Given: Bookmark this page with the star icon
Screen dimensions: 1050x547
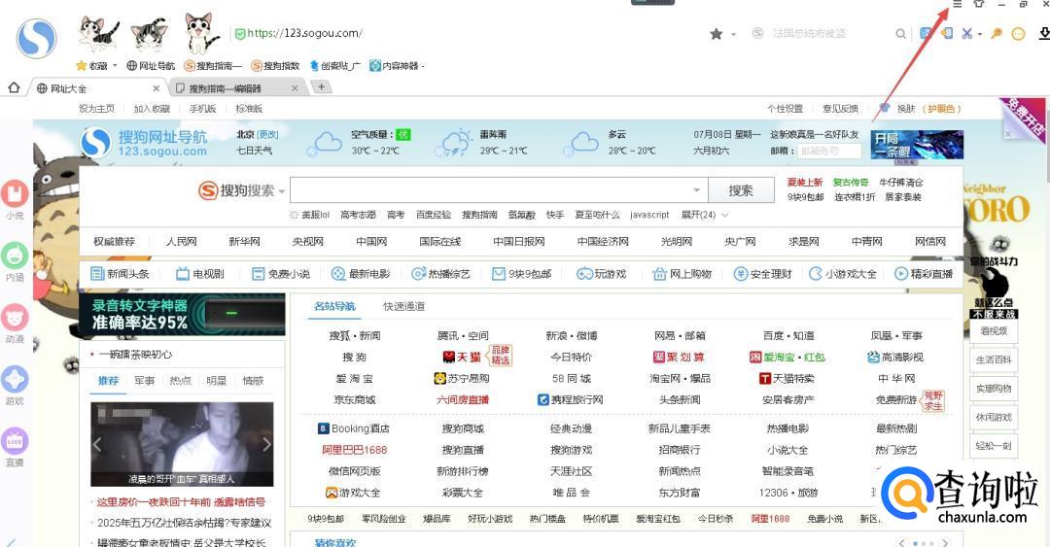Looking at the screenshot, I should point(716,33).
